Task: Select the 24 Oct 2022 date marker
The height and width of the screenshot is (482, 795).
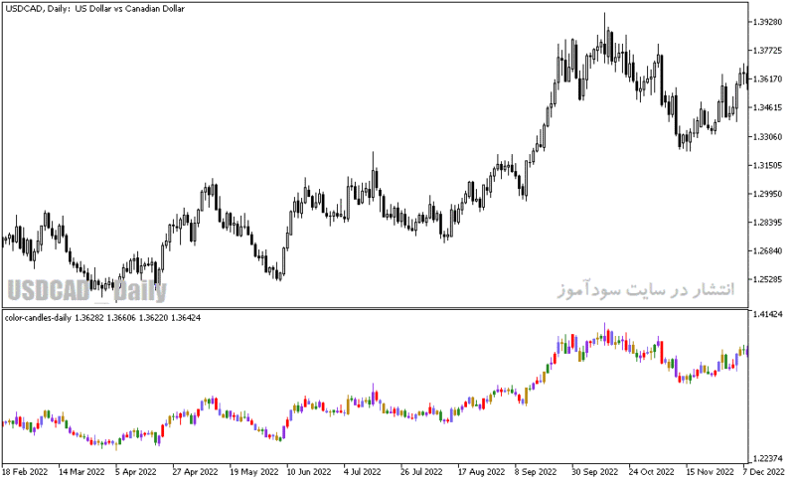Action: point(652,472)
